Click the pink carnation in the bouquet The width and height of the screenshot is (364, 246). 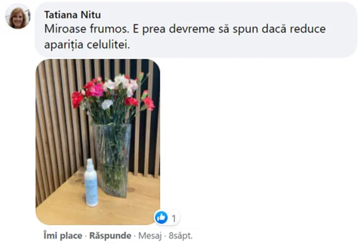point(96,91)
